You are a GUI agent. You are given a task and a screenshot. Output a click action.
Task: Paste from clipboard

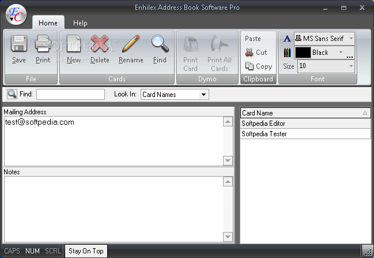(253, 39)
